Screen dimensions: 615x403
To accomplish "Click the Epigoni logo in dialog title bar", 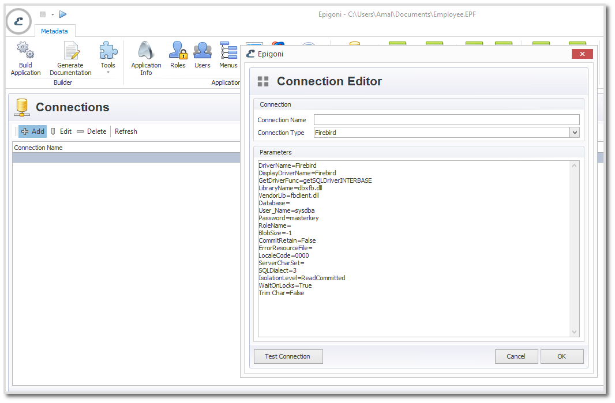I will [250, 54].
